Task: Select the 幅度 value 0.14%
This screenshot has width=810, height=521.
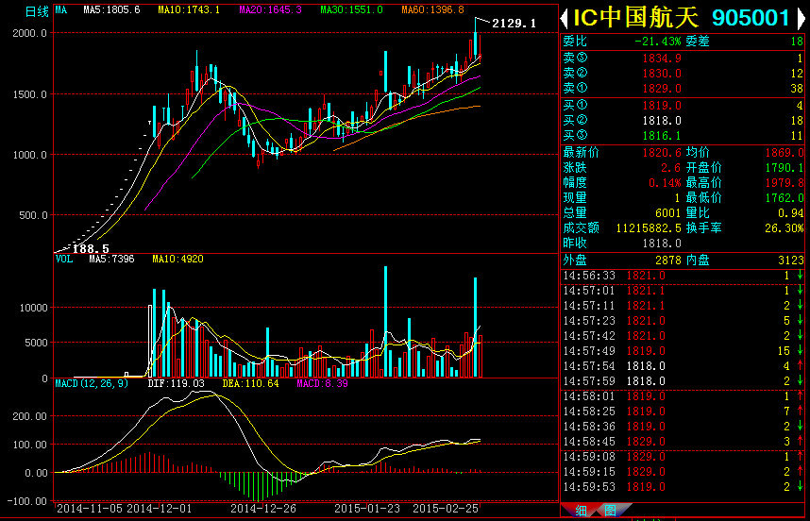Action: (665, 183)
